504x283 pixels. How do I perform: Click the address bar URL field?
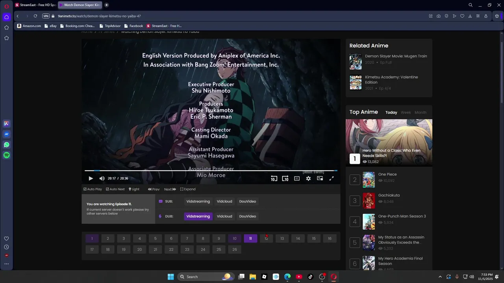coord(236,16)
